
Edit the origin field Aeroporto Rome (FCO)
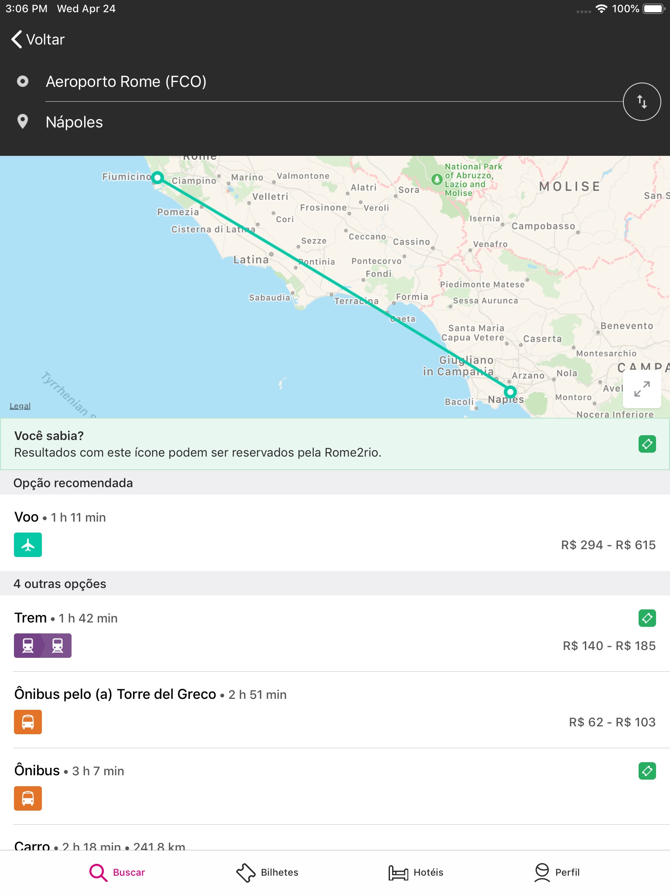[334, 82]
